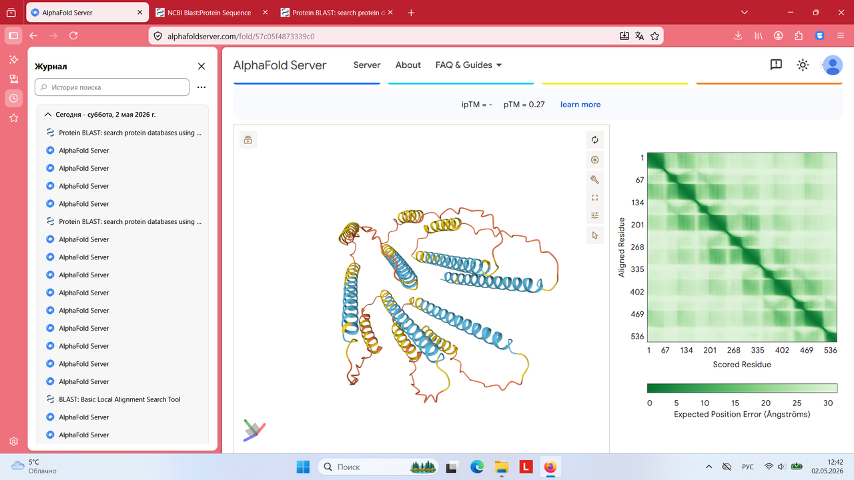This screenshot has width=854, height=480.
Task: Open the About page
Action: pyautogui.click(x=408, y=65)
